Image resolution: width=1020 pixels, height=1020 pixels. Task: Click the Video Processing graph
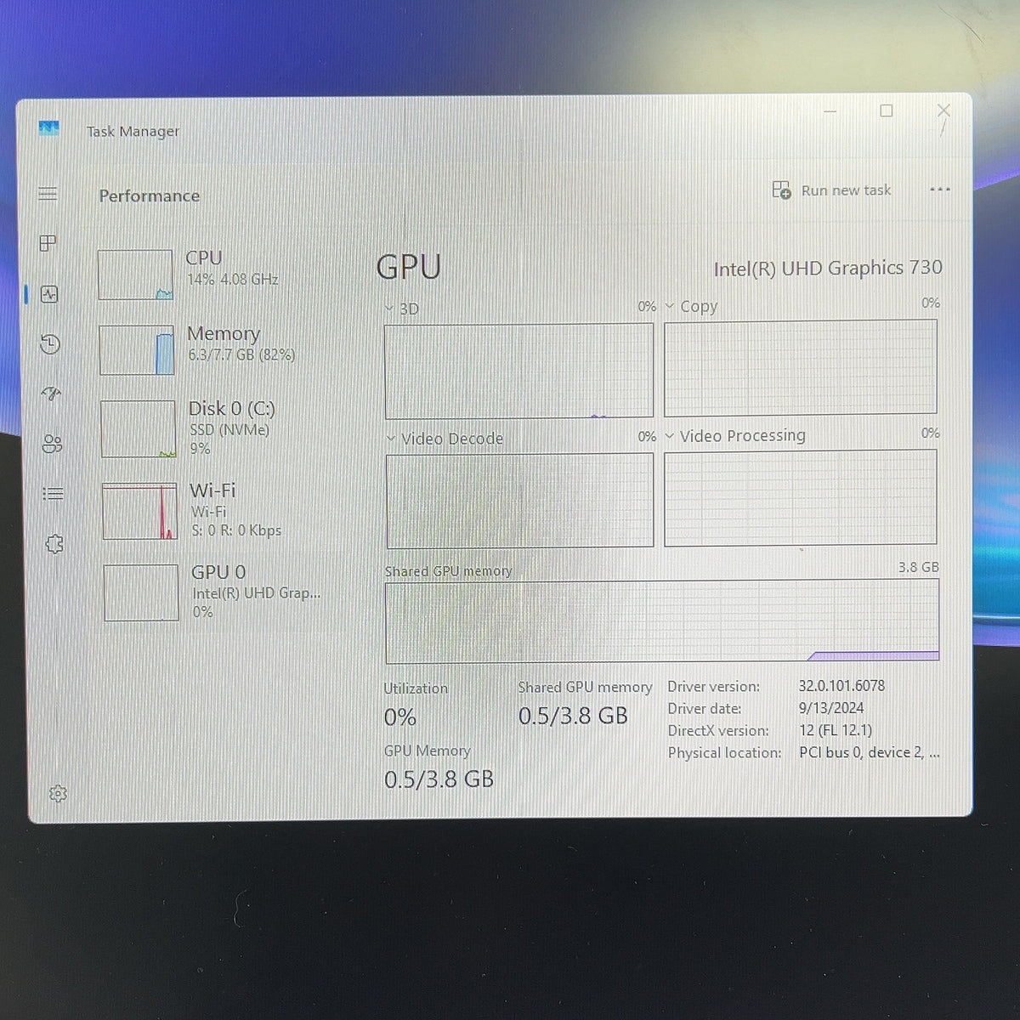[801, 497]
